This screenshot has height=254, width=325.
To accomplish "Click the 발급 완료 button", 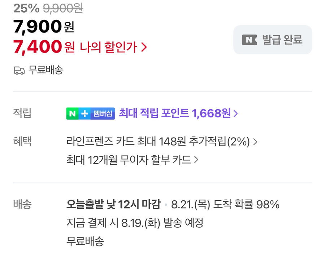I will (272, 40).
